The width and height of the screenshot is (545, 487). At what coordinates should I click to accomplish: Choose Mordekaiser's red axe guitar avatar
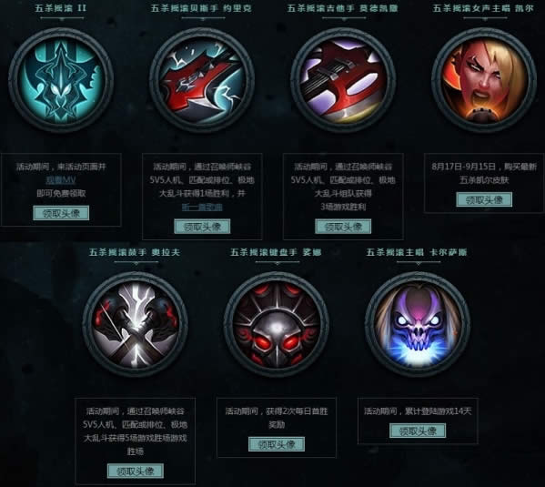pos(343,80)
